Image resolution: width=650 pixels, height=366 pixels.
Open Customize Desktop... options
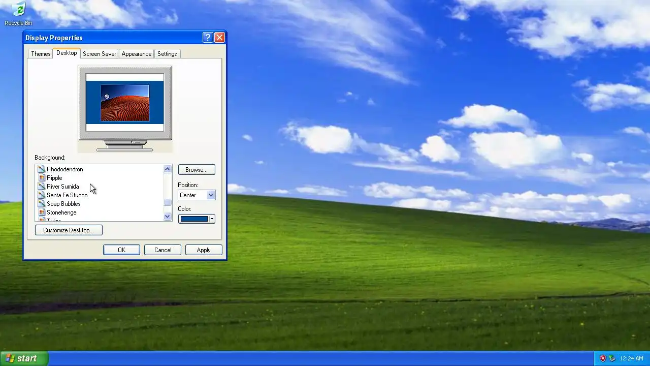coord(69,230)
